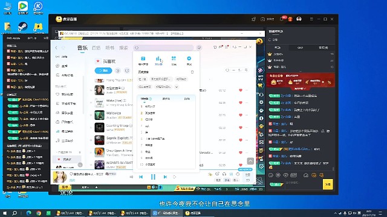Open the headset icon in Huya's side strip
Image resolution: width=387 pixels, height=217 pixels.
pos(261,95)
